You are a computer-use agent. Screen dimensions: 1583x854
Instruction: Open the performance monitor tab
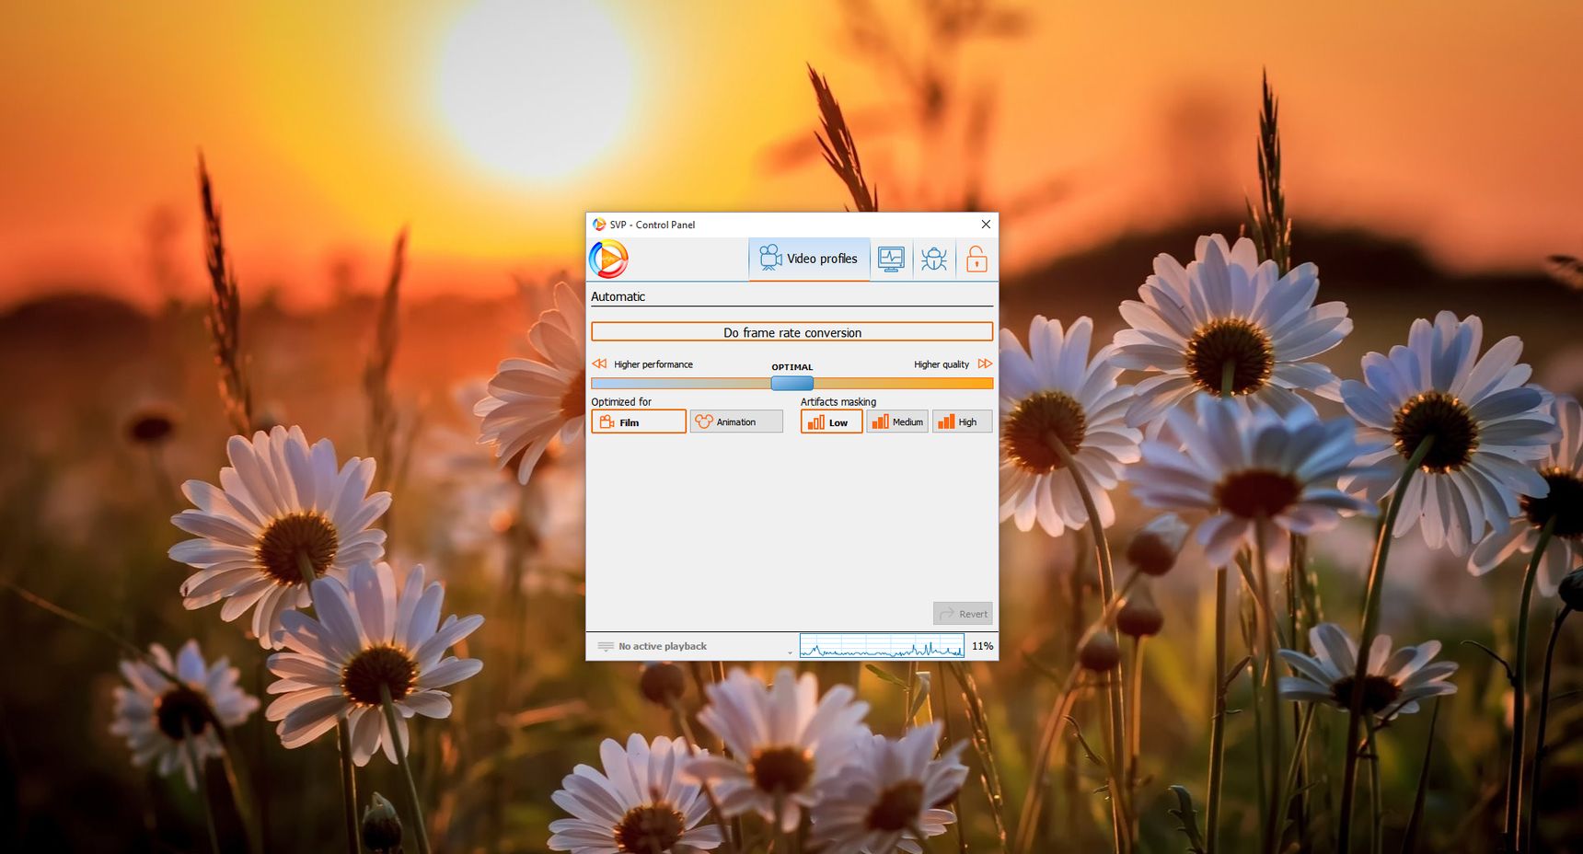point(891,260)
